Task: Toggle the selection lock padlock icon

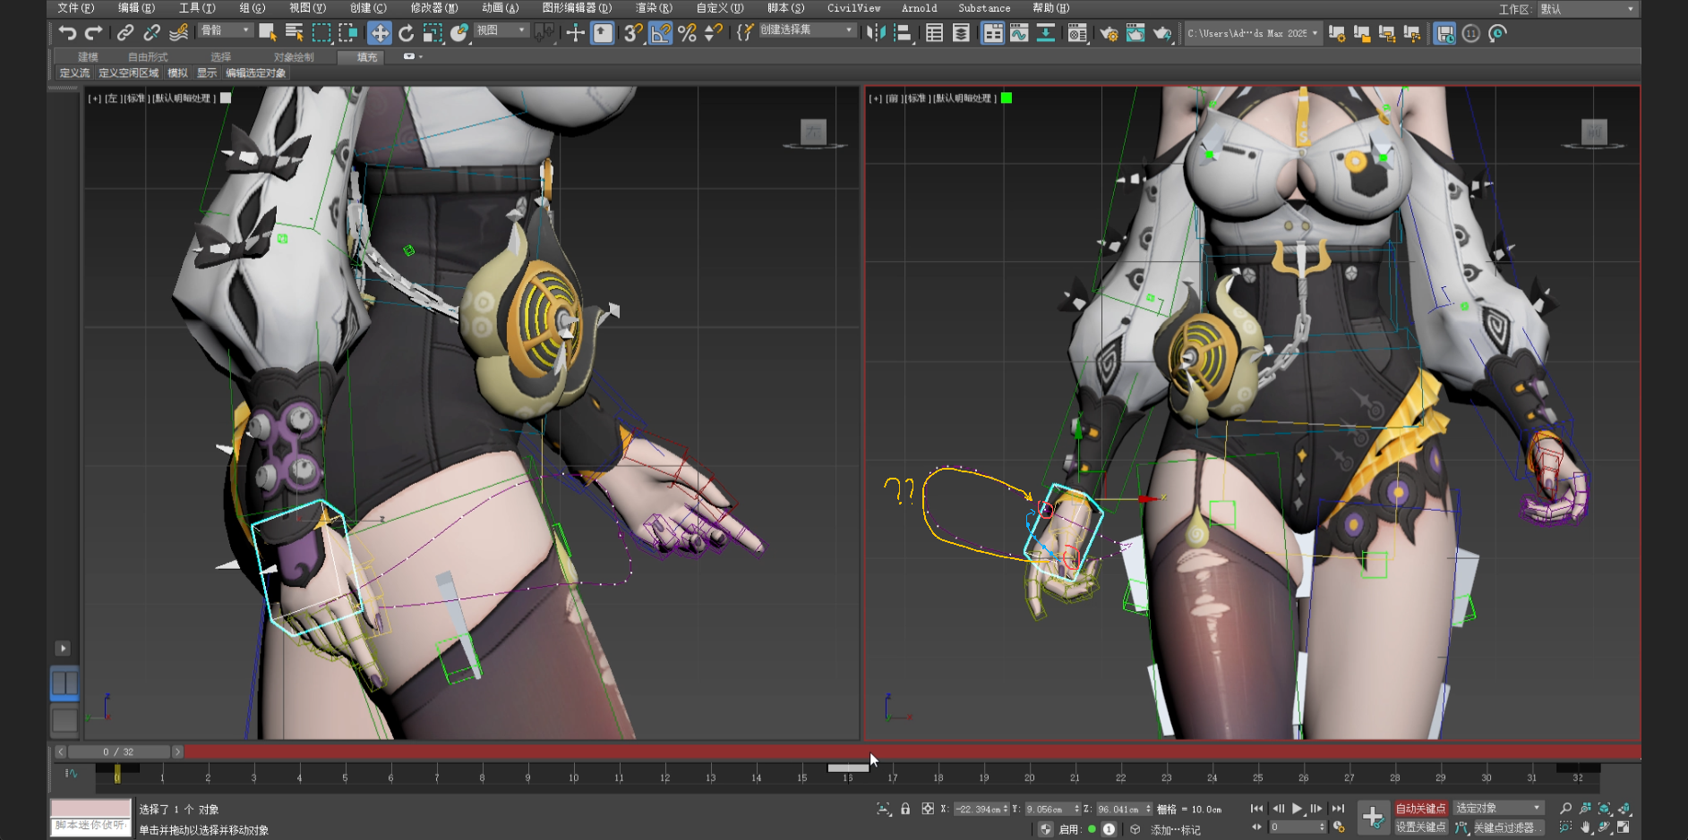Action: pyautogui.click(x=905, y=809)
